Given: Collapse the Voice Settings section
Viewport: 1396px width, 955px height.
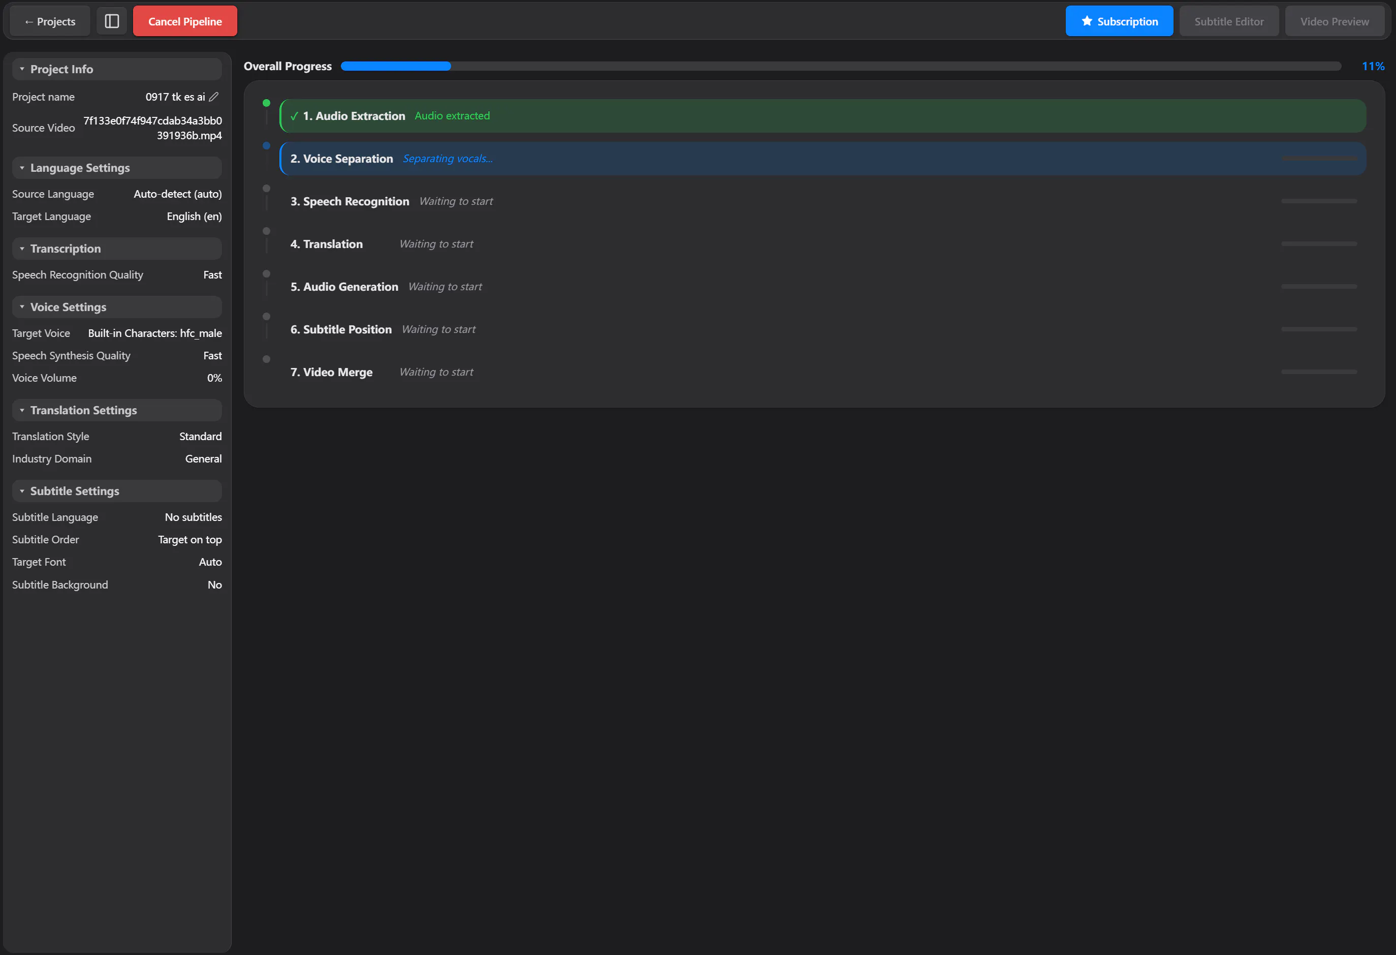Looking at the screenshot, I should pyautogui.click(x=116, y=307).
